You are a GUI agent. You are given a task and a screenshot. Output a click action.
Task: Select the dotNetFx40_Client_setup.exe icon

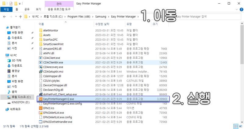[x=41, y=94]
